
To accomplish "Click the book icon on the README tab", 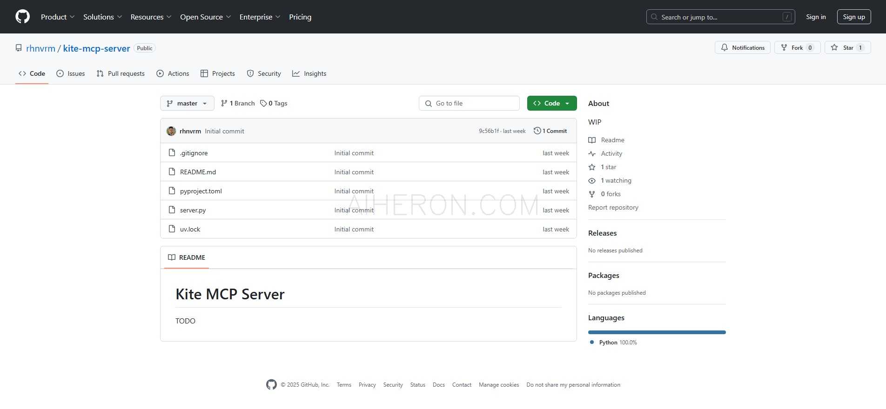I will [172, 257].
